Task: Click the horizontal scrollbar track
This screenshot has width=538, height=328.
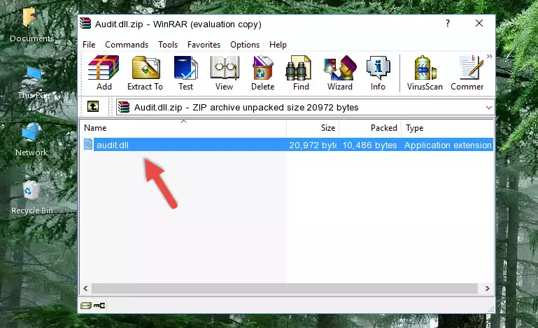Action: coord(285,289)
